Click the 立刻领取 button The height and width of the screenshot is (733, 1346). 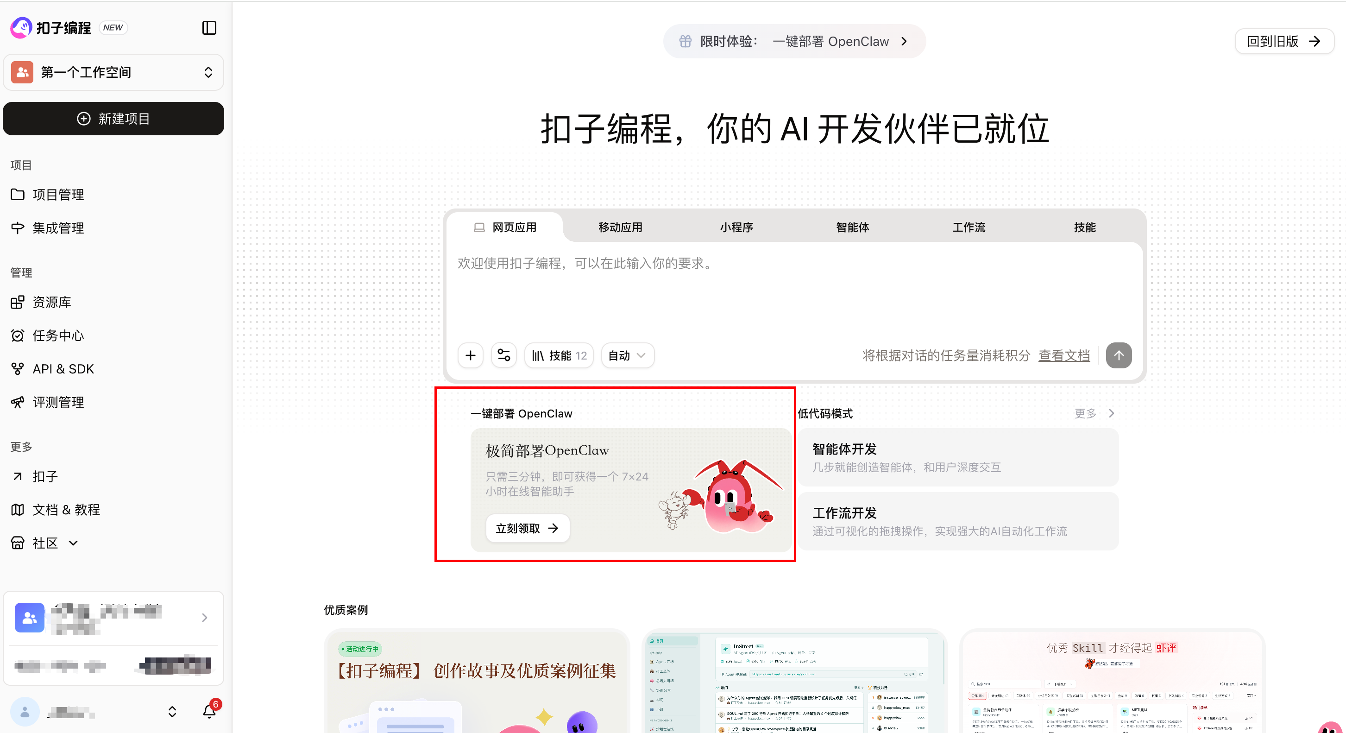[527, 529]
